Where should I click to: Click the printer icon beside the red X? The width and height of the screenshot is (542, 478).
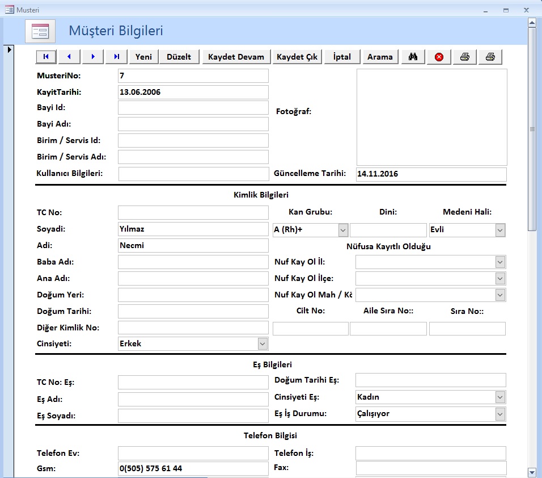[464, 57]
